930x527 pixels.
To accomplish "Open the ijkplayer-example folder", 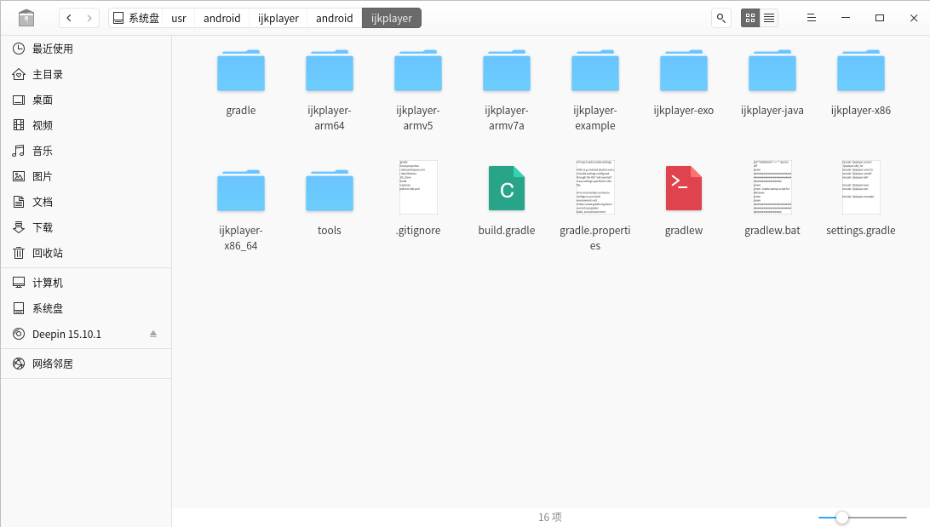I will click(595, 71).
